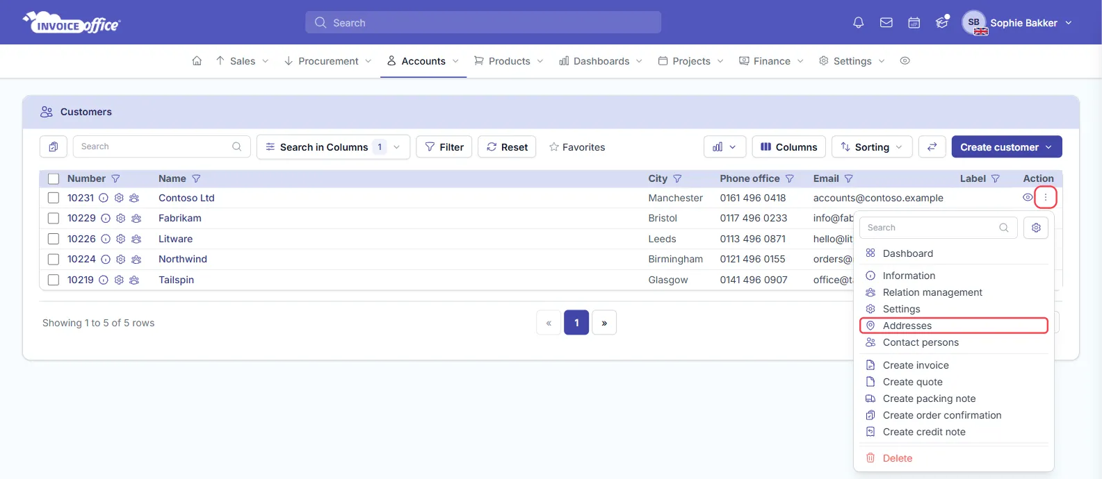Click the gear icon in action menu
The height and width of the screenshot is (479, 1102).
[1036, 228]
